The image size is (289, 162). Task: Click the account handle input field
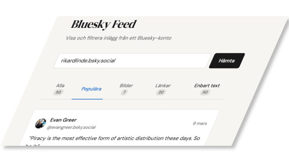[x=131, y=60]
